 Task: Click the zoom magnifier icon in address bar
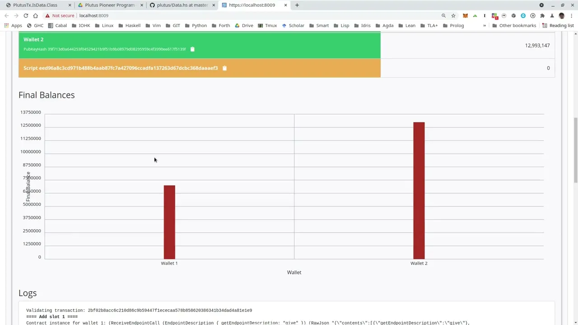click(443, 16)
